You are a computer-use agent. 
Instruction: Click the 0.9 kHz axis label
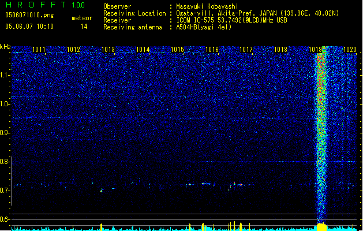(5, 133)
